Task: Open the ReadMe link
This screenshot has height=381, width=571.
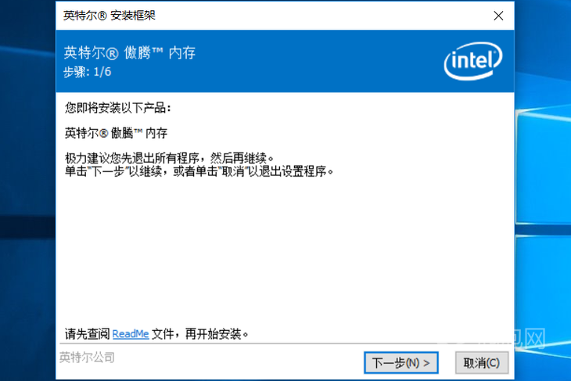Action: click(x=131, y=333)
